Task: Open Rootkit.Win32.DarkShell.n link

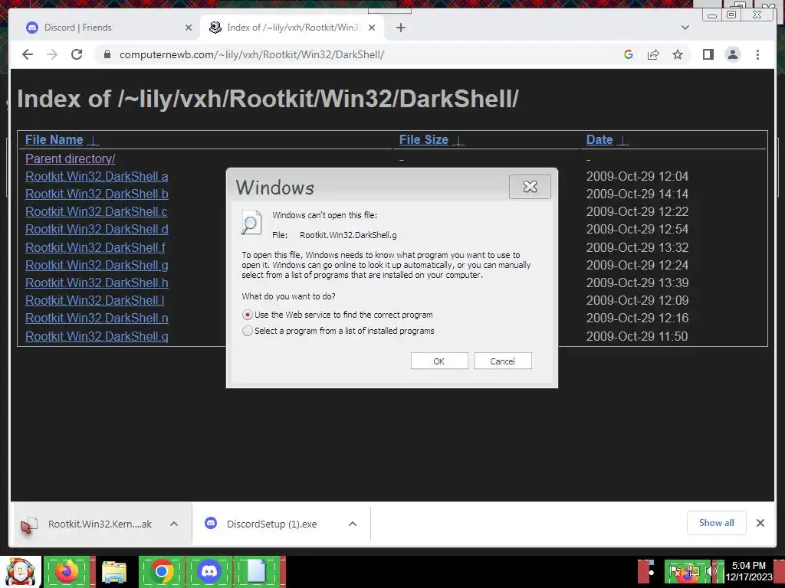Action: 97,318
